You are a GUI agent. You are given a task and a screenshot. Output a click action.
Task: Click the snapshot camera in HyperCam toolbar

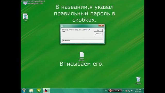tap(116, 91)
